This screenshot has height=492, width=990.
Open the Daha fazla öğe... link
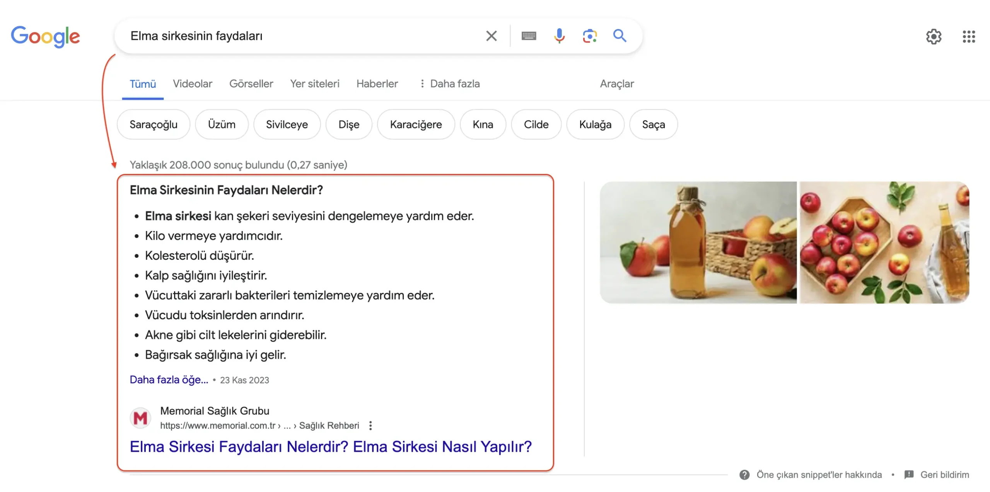pos(169,380)
